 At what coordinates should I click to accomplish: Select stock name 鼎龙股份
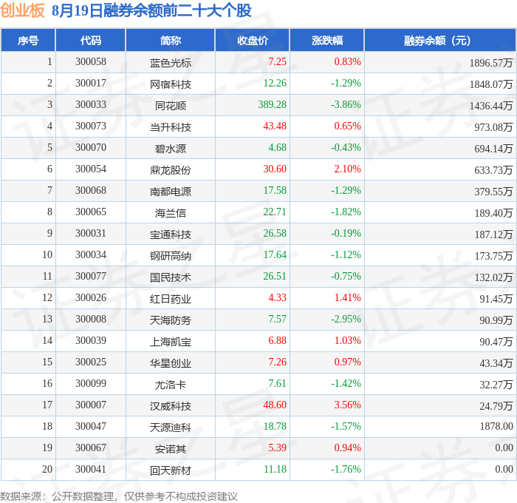tap(171, 169)
